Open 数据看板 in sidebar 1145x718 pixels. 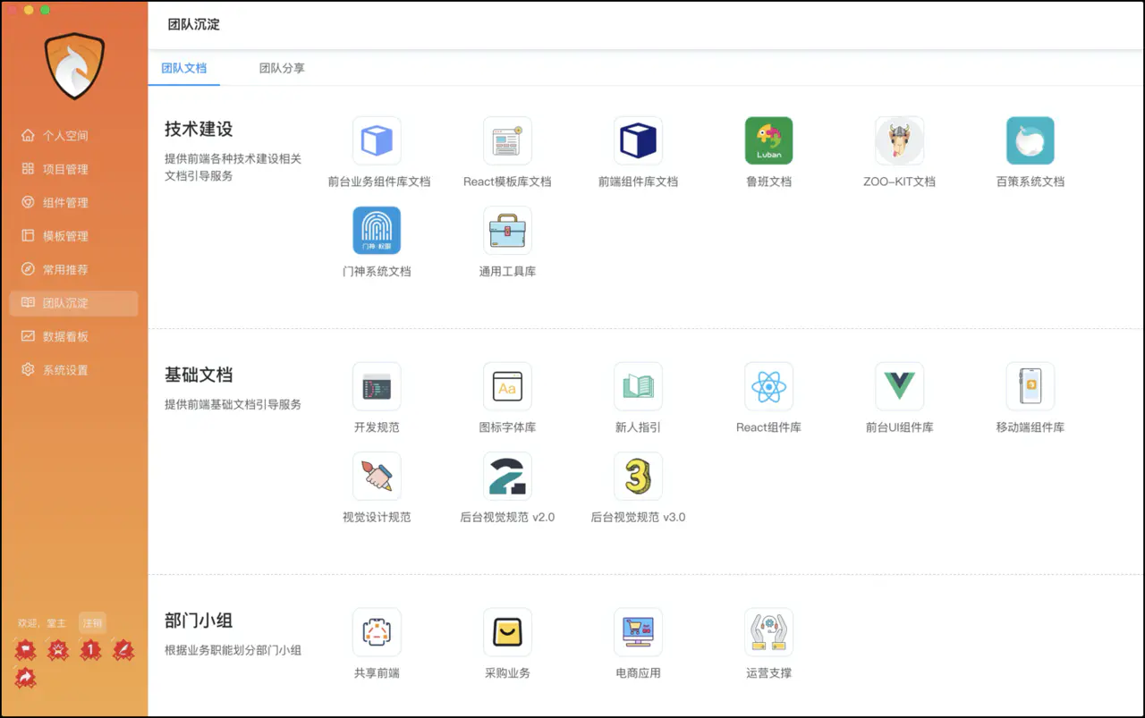[73, 336]
